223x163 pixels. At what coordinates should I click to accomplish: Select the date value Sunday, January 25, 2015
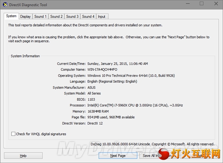(117, 63)
